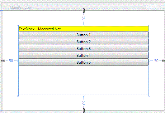Select the bottom-right resize handle of the panel

click(x=149, y=96)
